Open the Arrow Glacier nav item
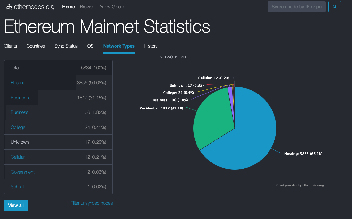 [112, 7]
